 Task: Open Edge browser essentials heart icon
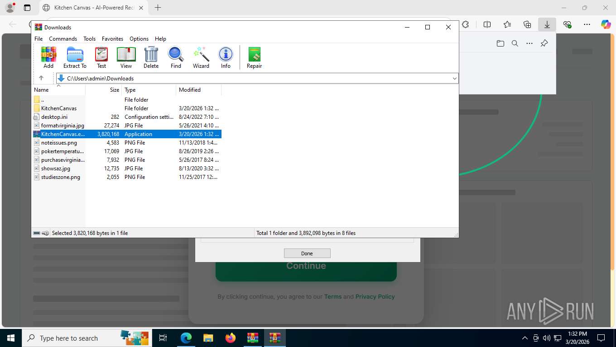(567, 24)
